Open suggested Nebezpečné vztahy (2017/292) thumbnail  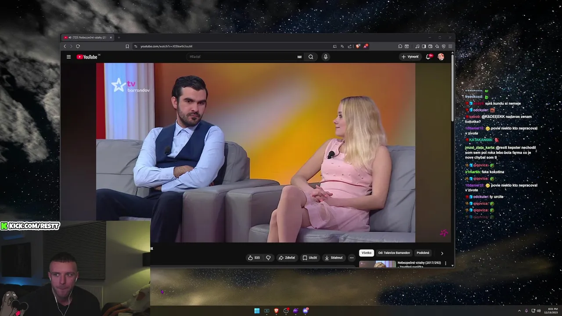[x=378, y=264]
